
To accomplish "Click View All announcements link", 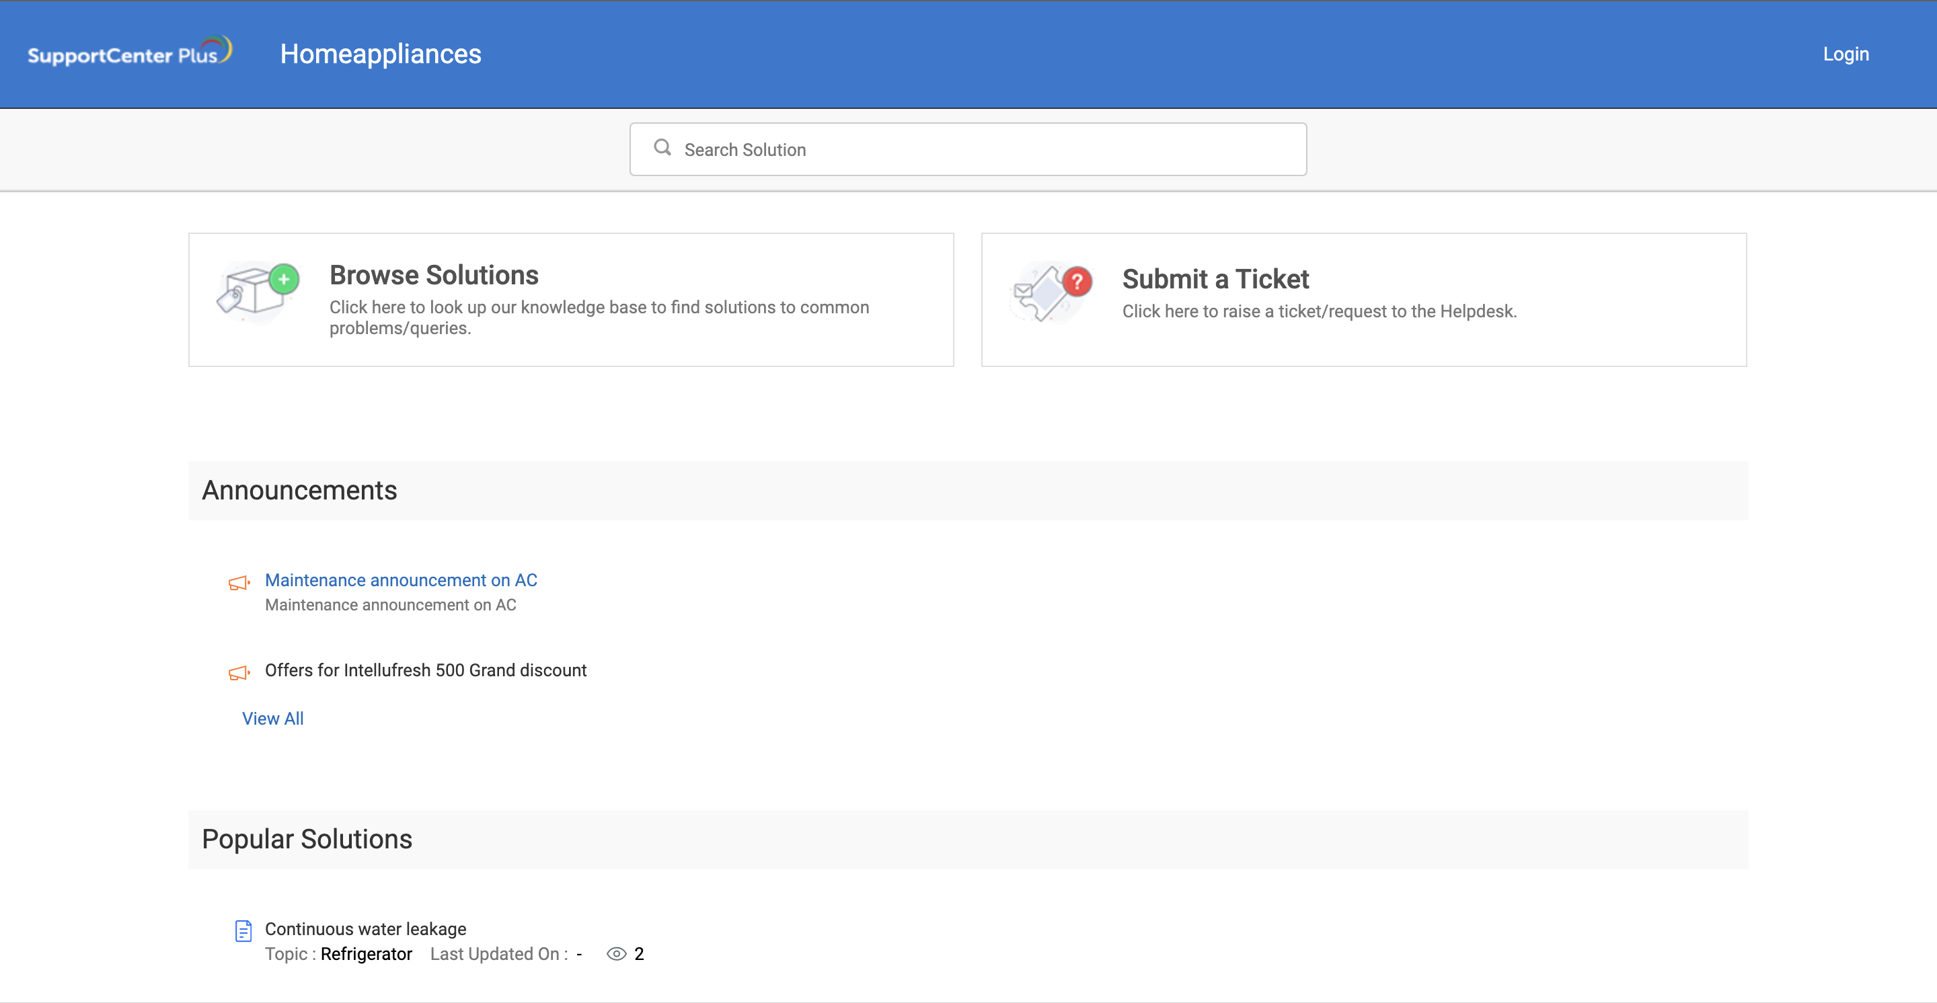I will point(272,718).
